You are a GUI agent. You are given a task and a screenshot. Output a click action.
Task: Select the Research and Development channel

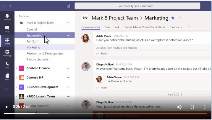pos(45,53)
